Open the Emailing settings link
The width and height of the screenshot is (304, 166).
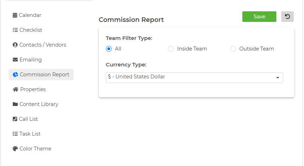27,60
